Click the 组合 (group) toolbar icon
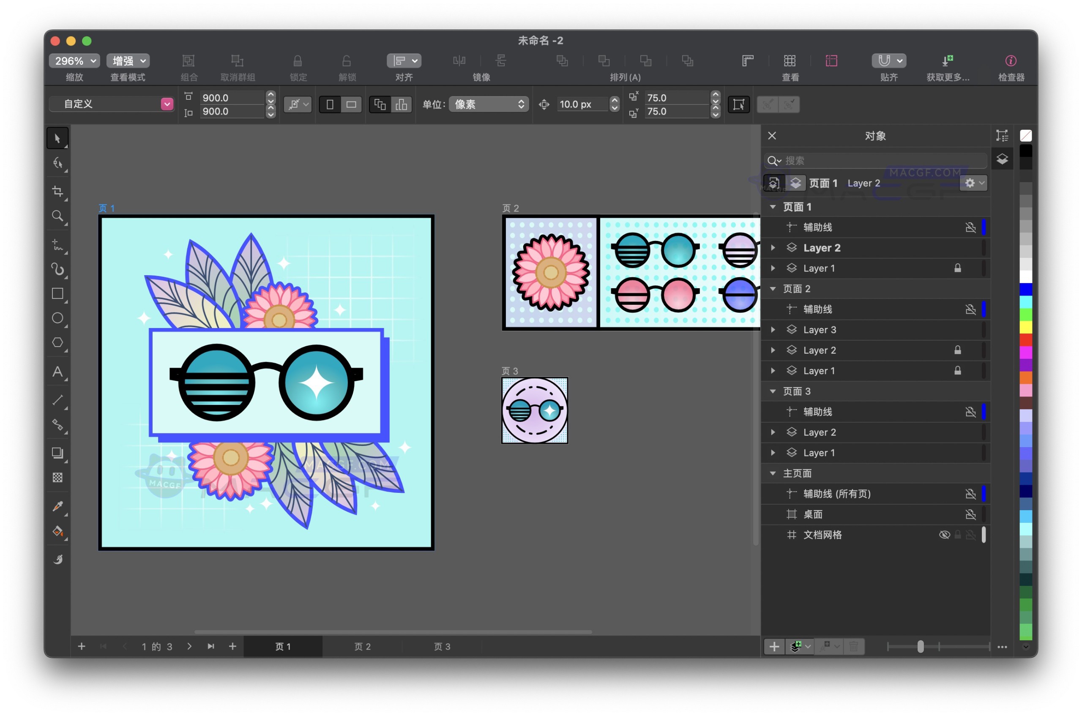 pos(189,61)
